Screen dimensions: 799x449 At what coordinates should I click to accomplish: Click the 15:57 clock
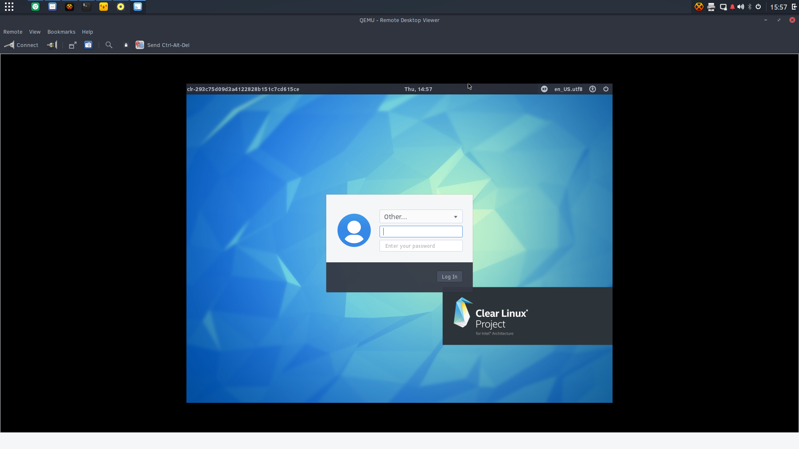778,7
